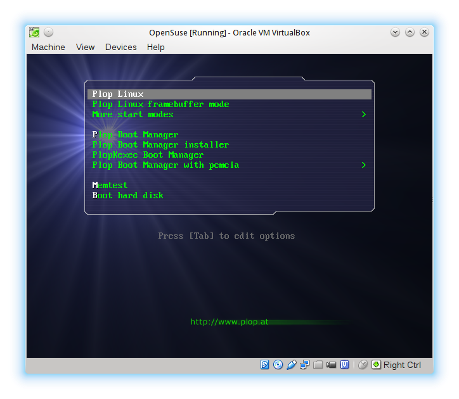Click the Press [Tab] to edit options hint
Screen dimensions: 459x399
tap(226, 236)
